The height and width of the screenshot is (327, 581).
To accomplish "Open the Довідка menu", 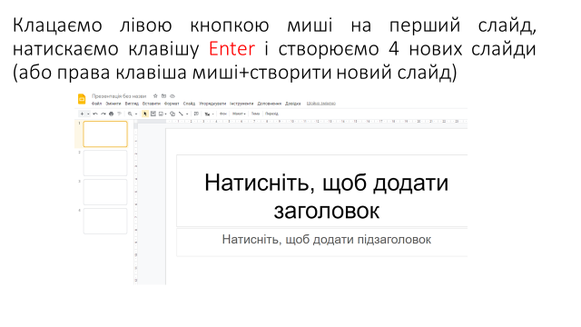I will [292, 104].
